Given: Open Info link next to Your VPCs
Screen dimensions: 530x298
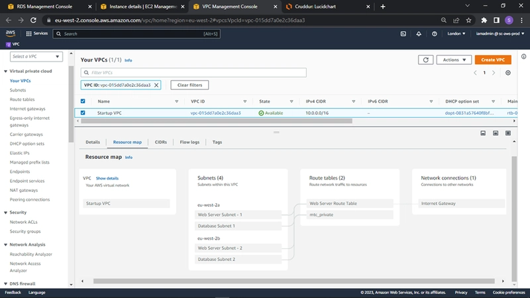Looking at the screenshot, I should pyautogui.click(x=128, y=60).
